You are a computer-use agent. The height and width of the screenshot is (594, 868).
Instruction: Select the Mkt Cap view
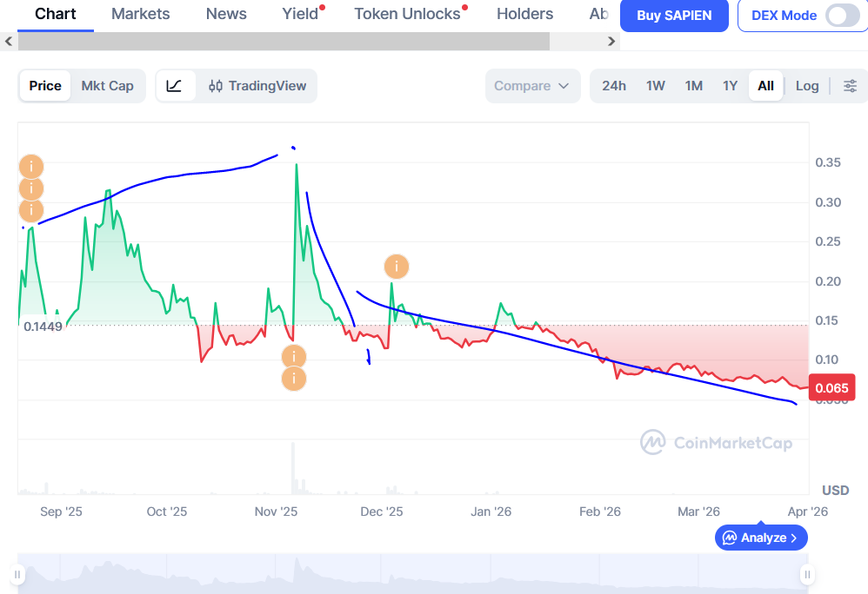107,86
